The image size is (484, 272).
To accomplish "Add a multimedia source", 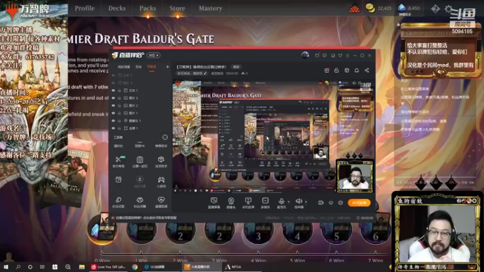I will 265,202.
